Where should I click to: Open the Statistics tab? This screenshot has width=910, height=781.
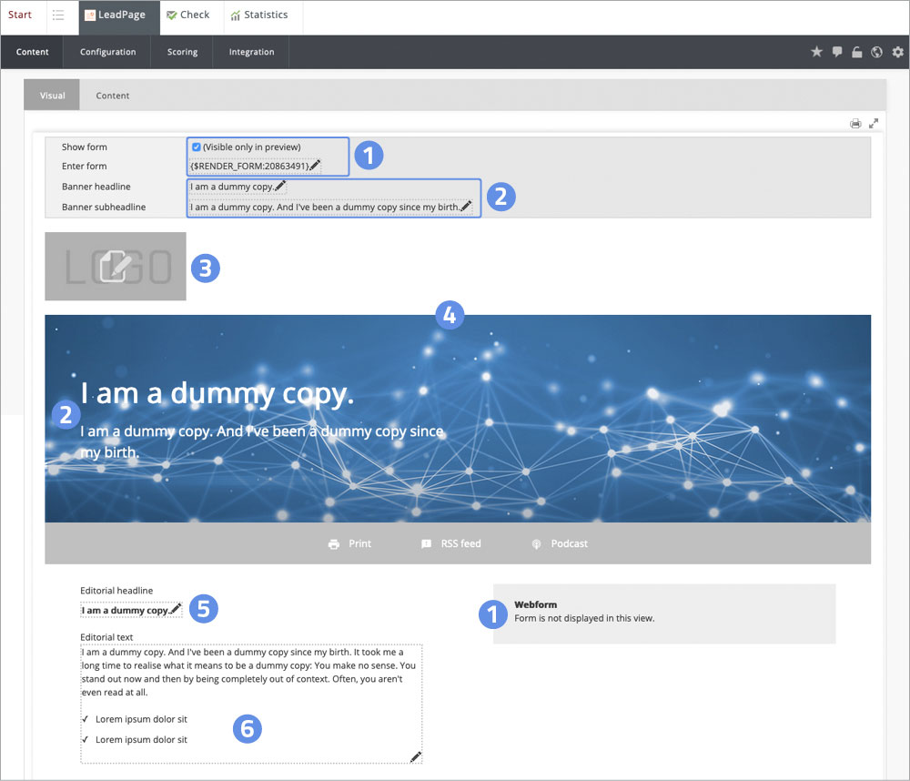(258, 15)
